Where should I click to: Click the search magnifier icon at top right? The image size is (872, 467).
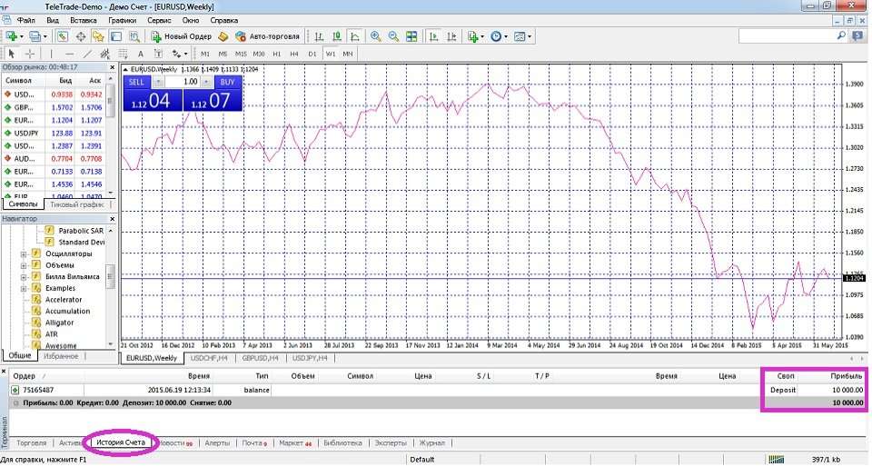(x=841, y=35)
